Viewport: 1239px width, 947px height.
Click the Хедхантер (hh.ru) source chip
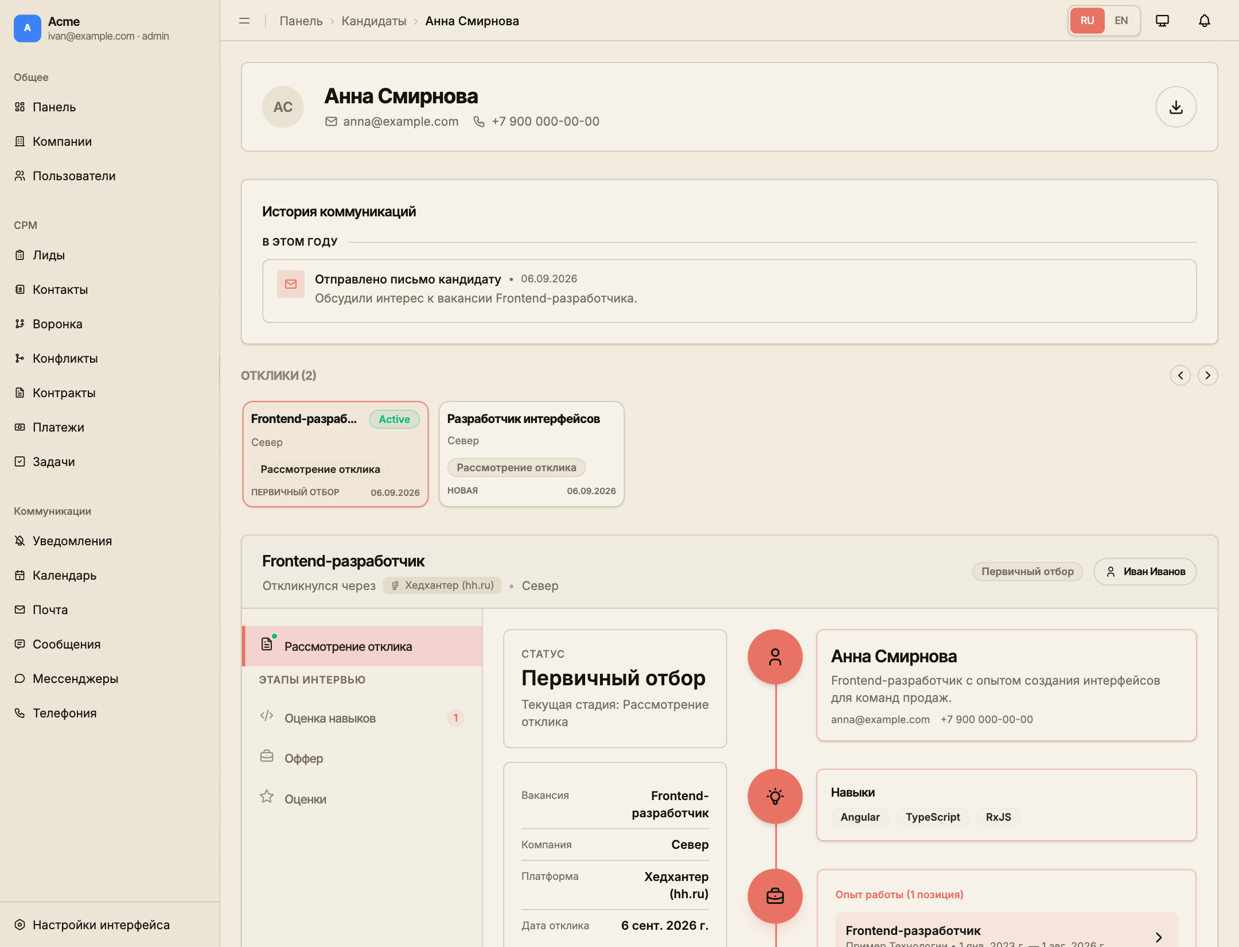click(x=442, y=585)
